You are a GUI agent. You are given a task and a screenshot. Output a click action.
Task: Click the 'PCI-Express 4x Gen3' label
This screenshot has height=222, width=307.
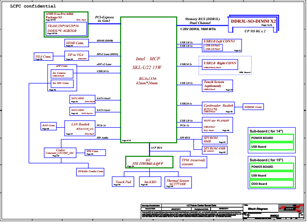click(104, 19)
